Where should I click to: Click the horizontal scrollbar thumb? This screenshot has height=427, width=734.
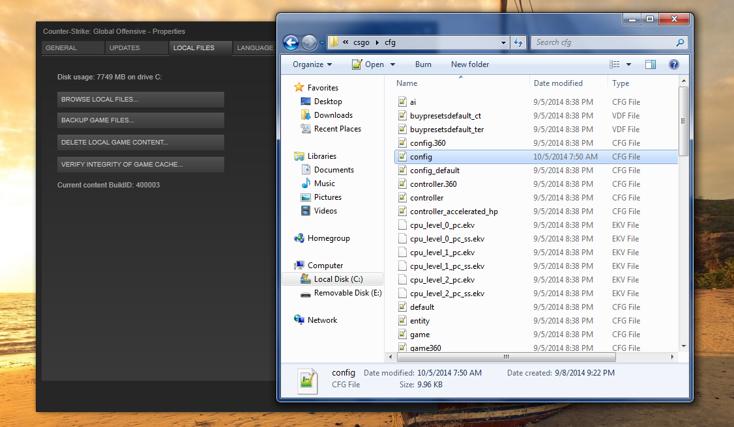[506, 357]
